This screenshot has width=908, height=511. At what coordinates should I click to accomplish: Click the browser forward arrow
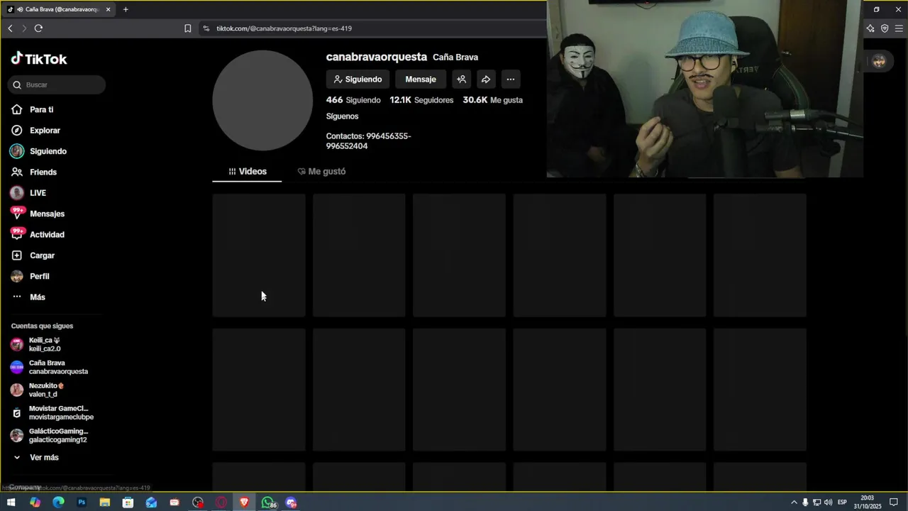(24, 28)
